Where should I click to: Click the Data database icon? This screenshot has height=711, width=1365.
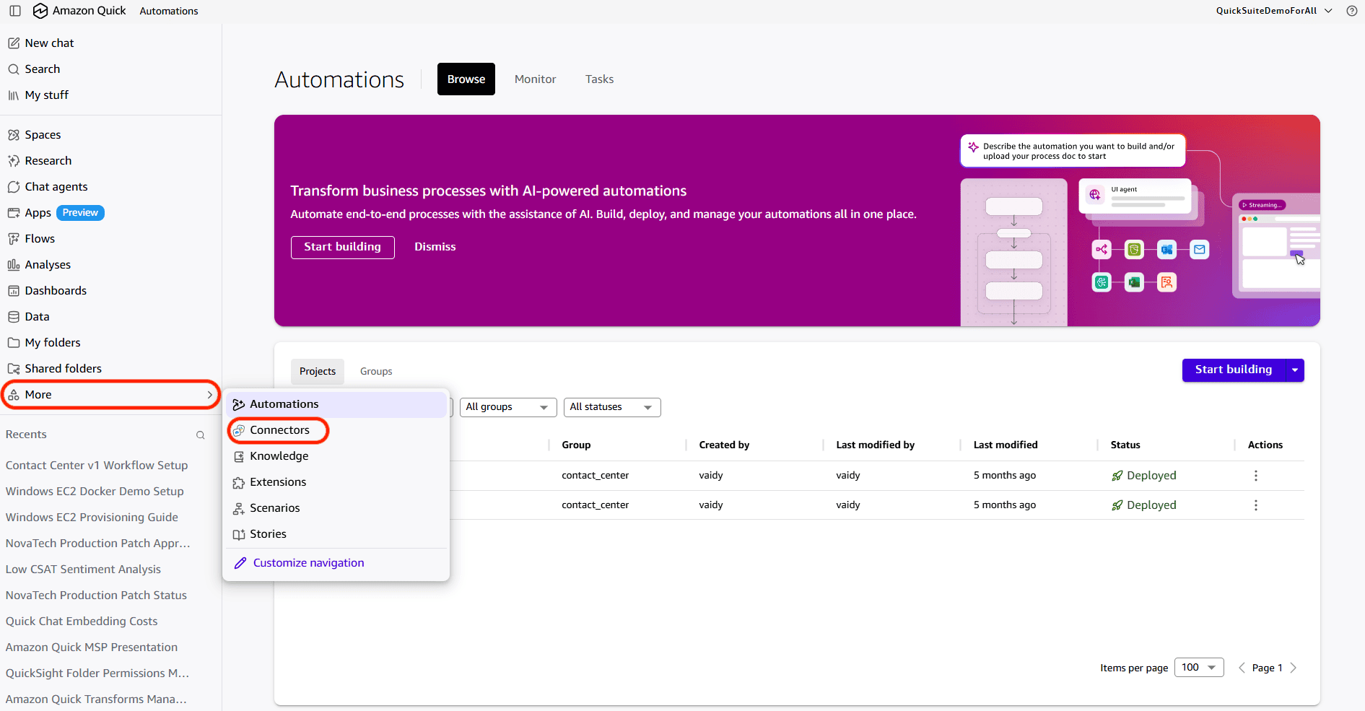coord(14,317)
